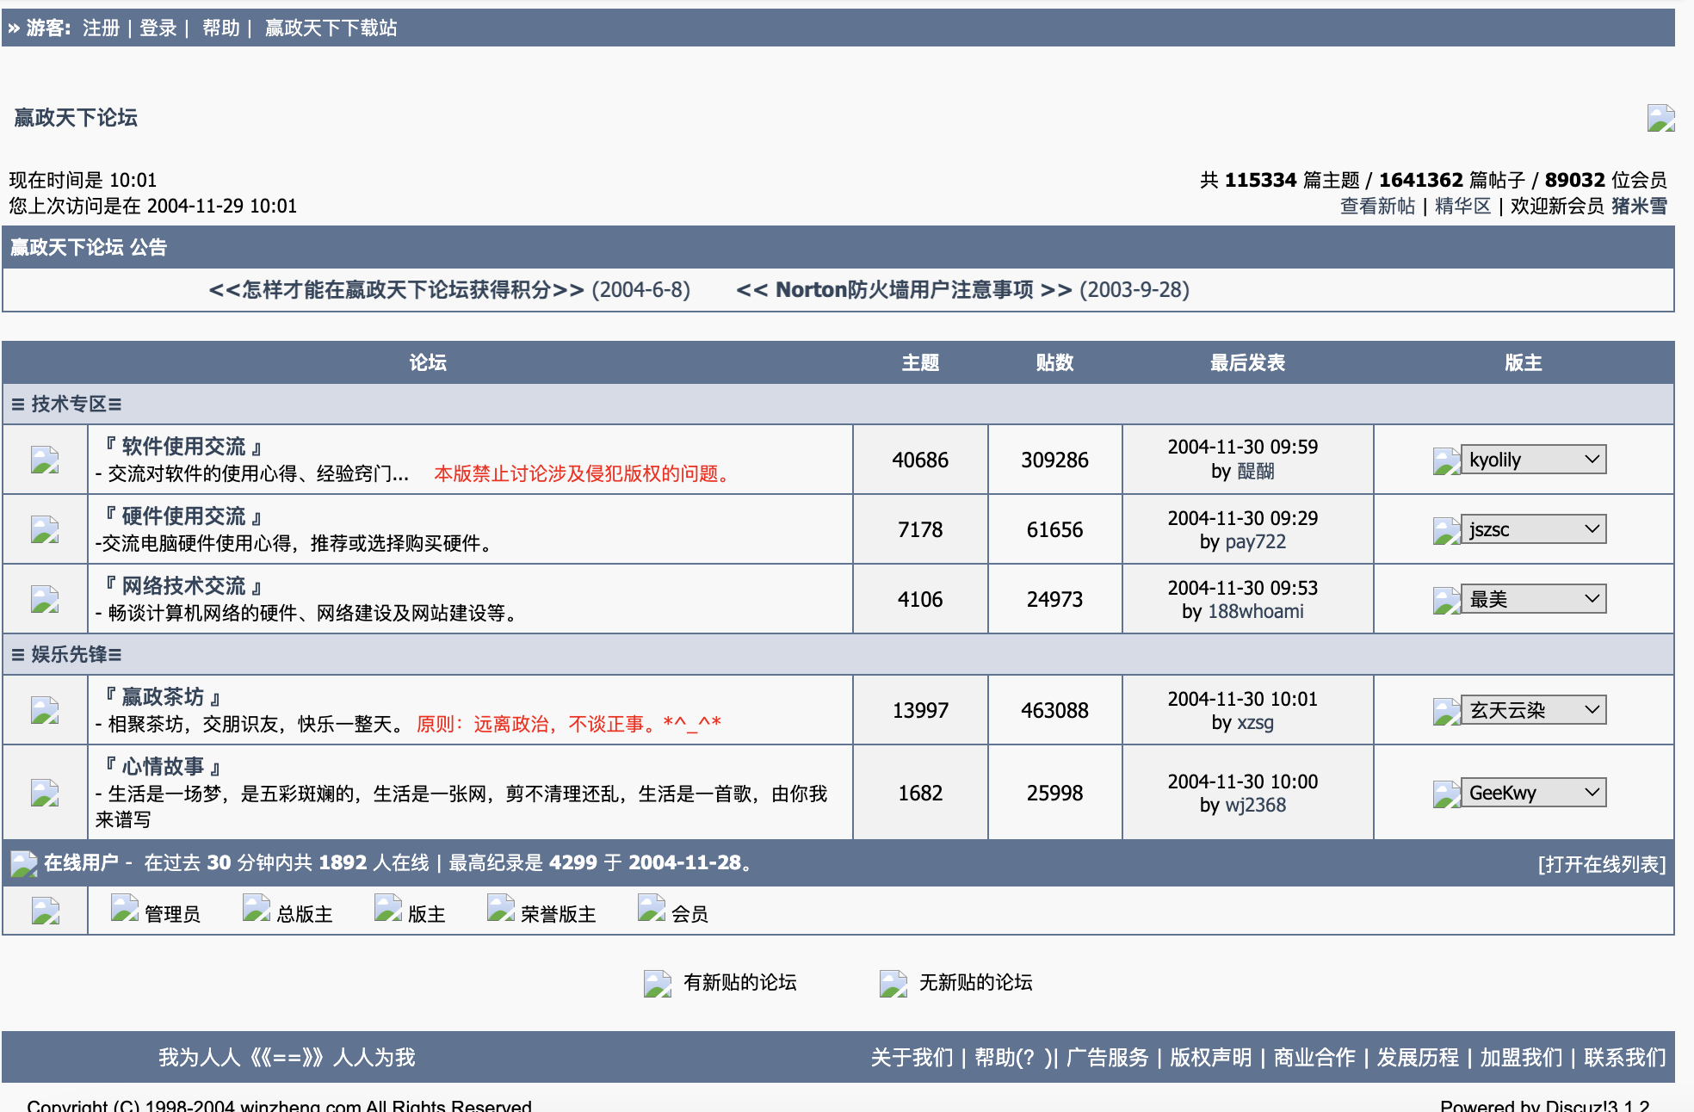
Task: Click 注册 in the top bar
Action: 101,28
